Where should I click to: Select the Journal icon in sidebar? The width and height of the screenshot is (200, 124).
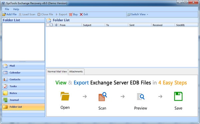[x=5, y=100]
